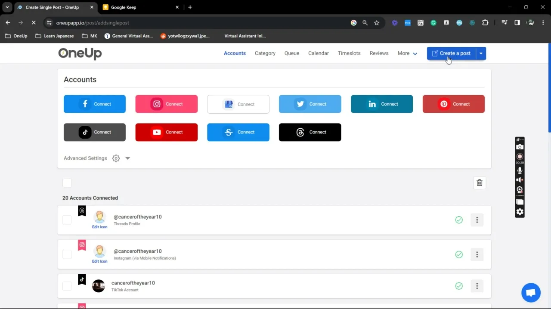Open the Calendar page
Screen dimensions: 551x309
(x=319, y=53)
